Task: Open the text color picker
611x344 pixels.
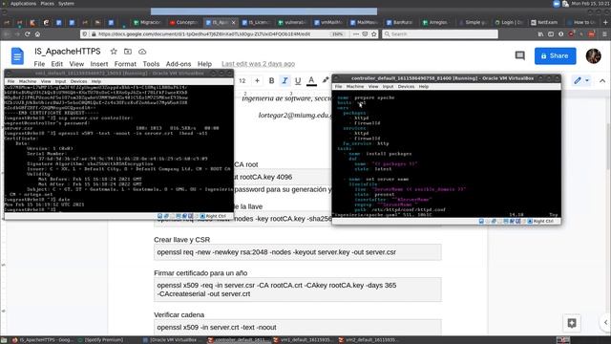Action: pos(311,80)
